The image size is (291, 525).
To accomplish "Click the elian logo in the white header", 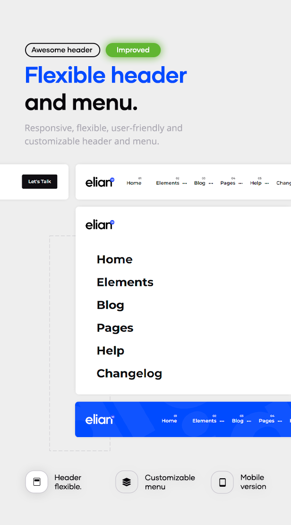I will 100,182.
